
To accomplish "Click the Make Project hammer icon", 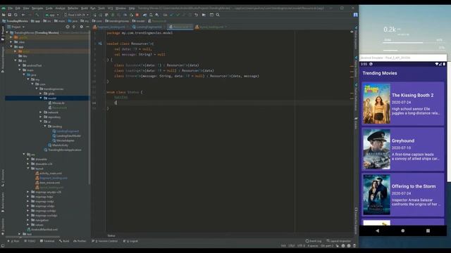I will (37, 15).
